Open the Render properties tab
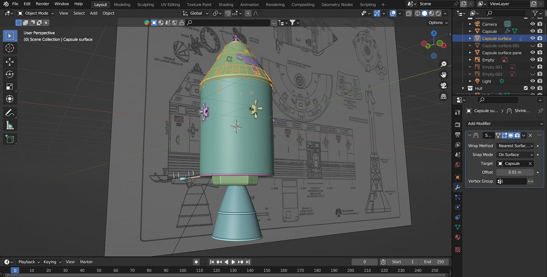Viewport: 547px width, 277px height. pyautogui.click(x=458, y=124)
